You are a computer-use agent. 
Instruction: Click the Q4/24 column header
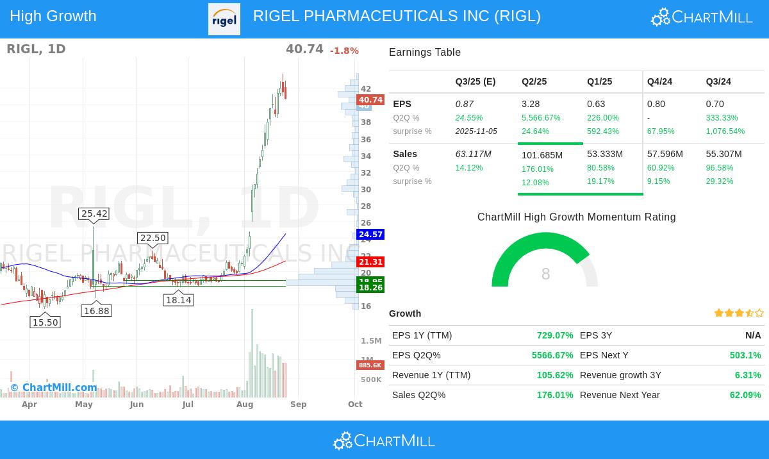pyautogui.click(x=660, y=81)
